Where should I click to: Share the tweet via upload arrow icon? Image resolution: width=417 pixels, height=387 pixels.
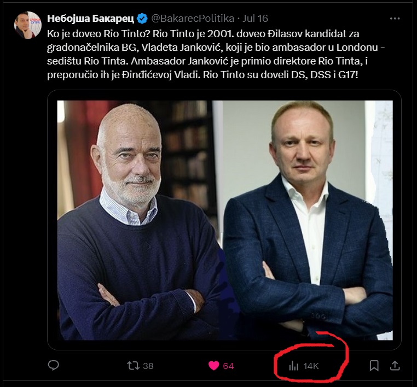394,365
